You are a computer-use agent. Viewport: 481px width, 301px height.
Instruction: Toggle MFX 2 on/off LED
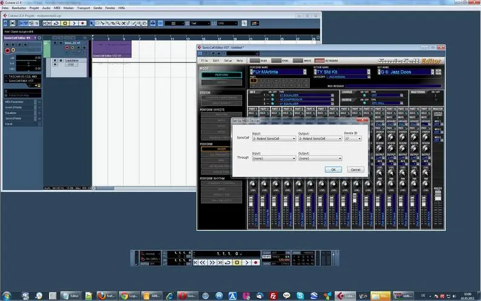coord(272,99)
